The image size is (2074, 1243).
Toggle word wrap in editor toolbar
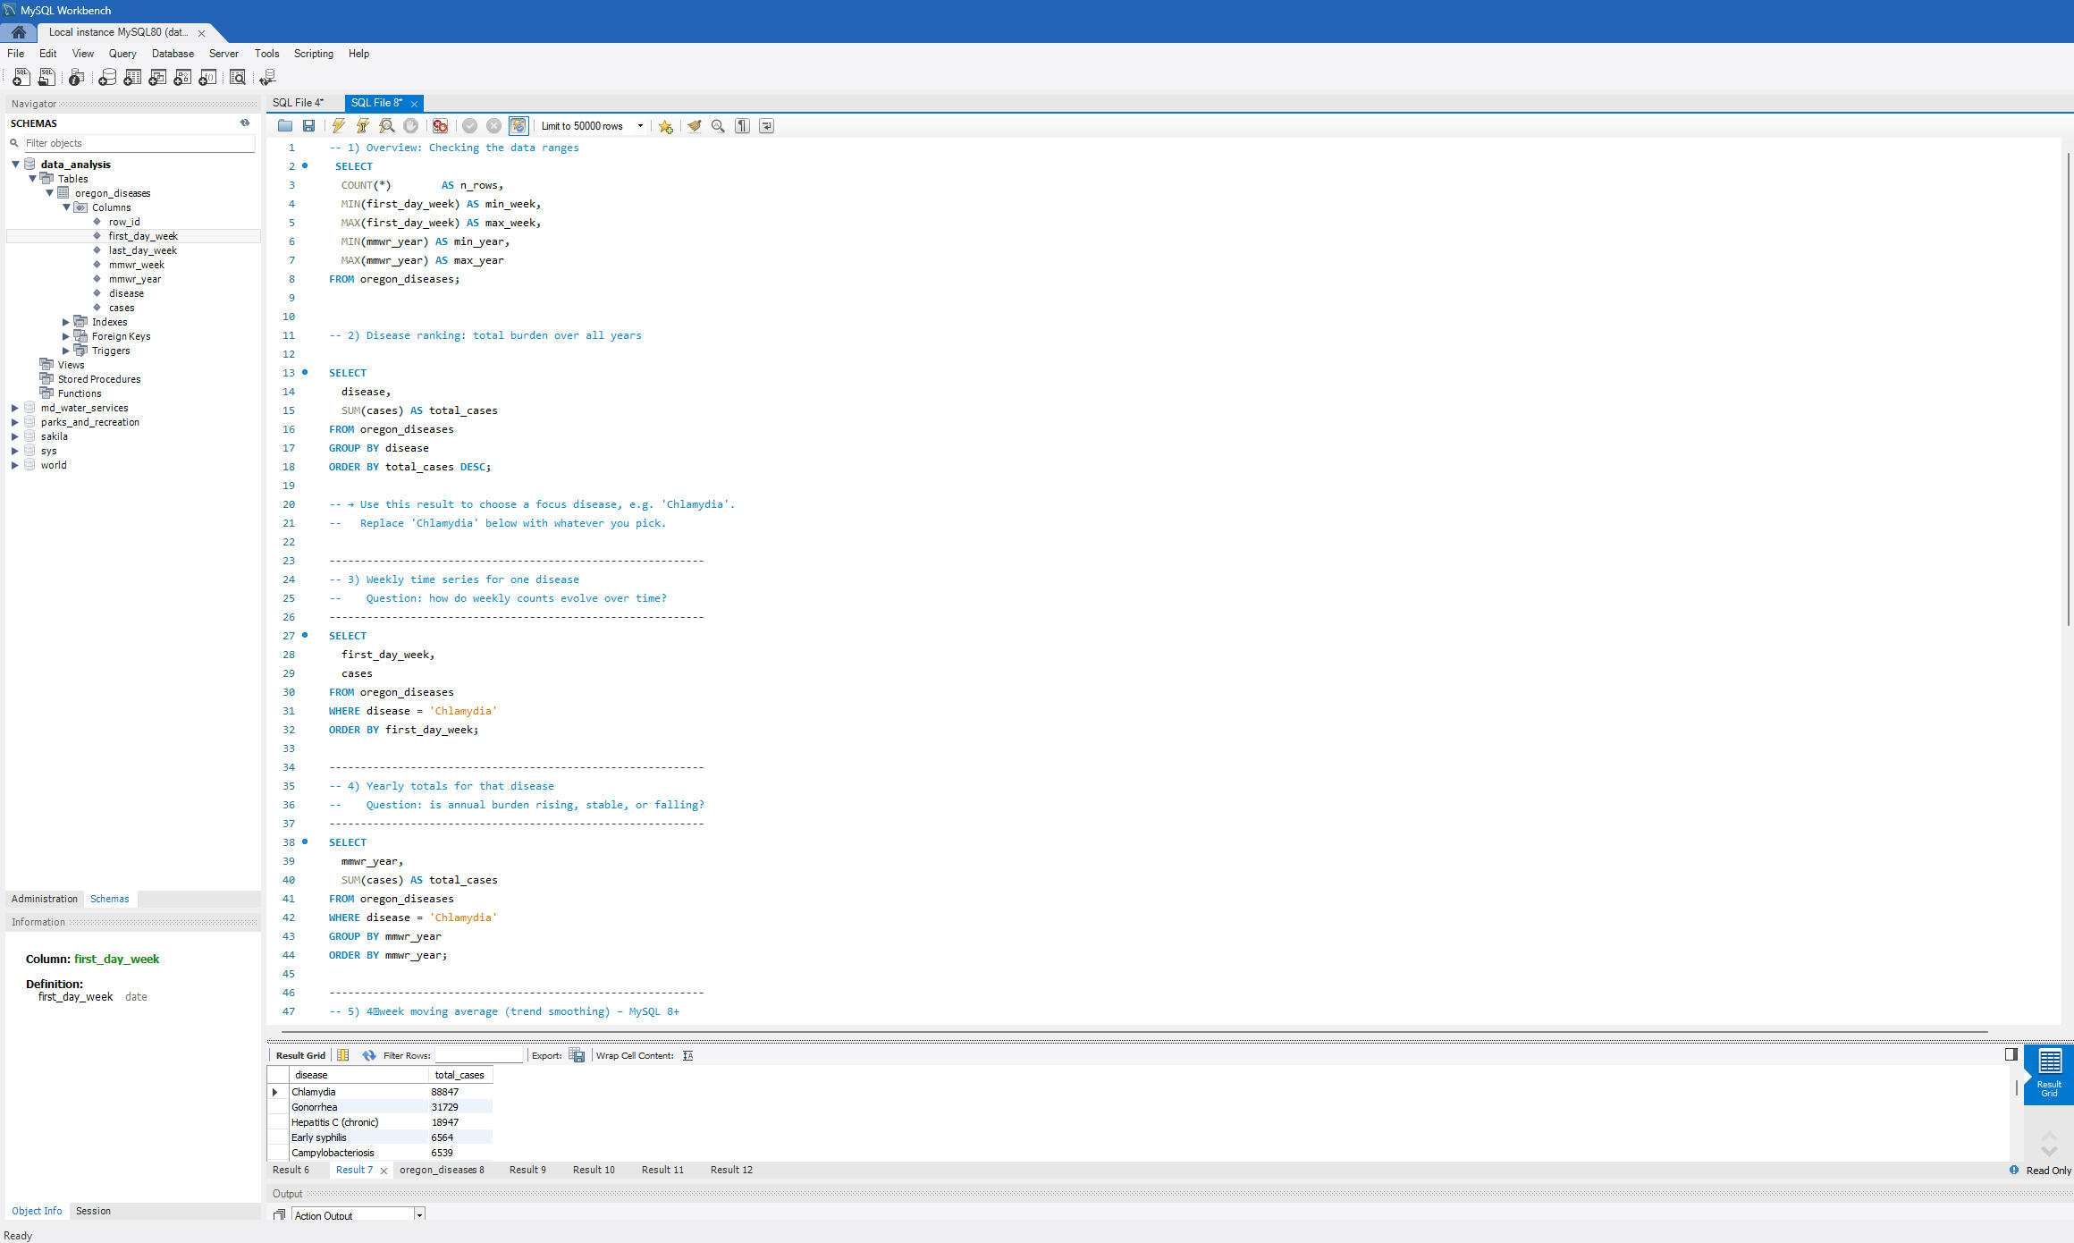coord(766,126)
